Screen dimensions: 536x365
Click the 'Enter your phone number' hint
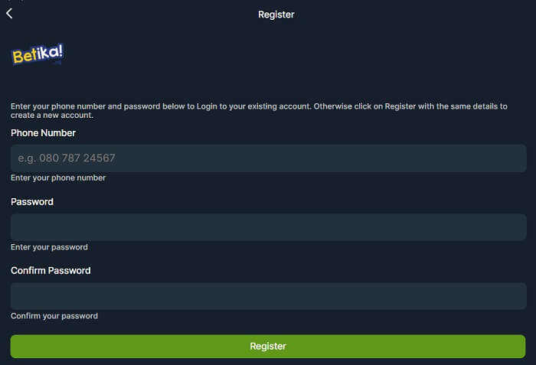(x=58, y=178)
